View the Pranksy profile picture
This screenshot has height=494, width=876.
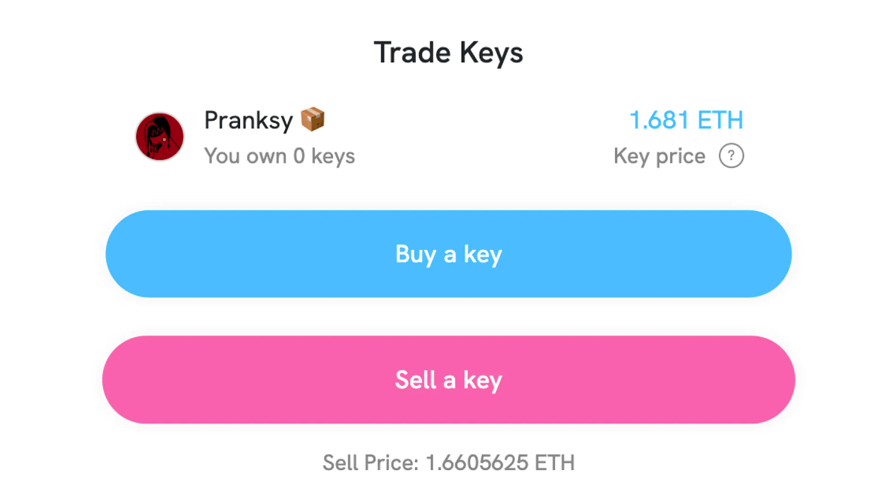(159, 137)
